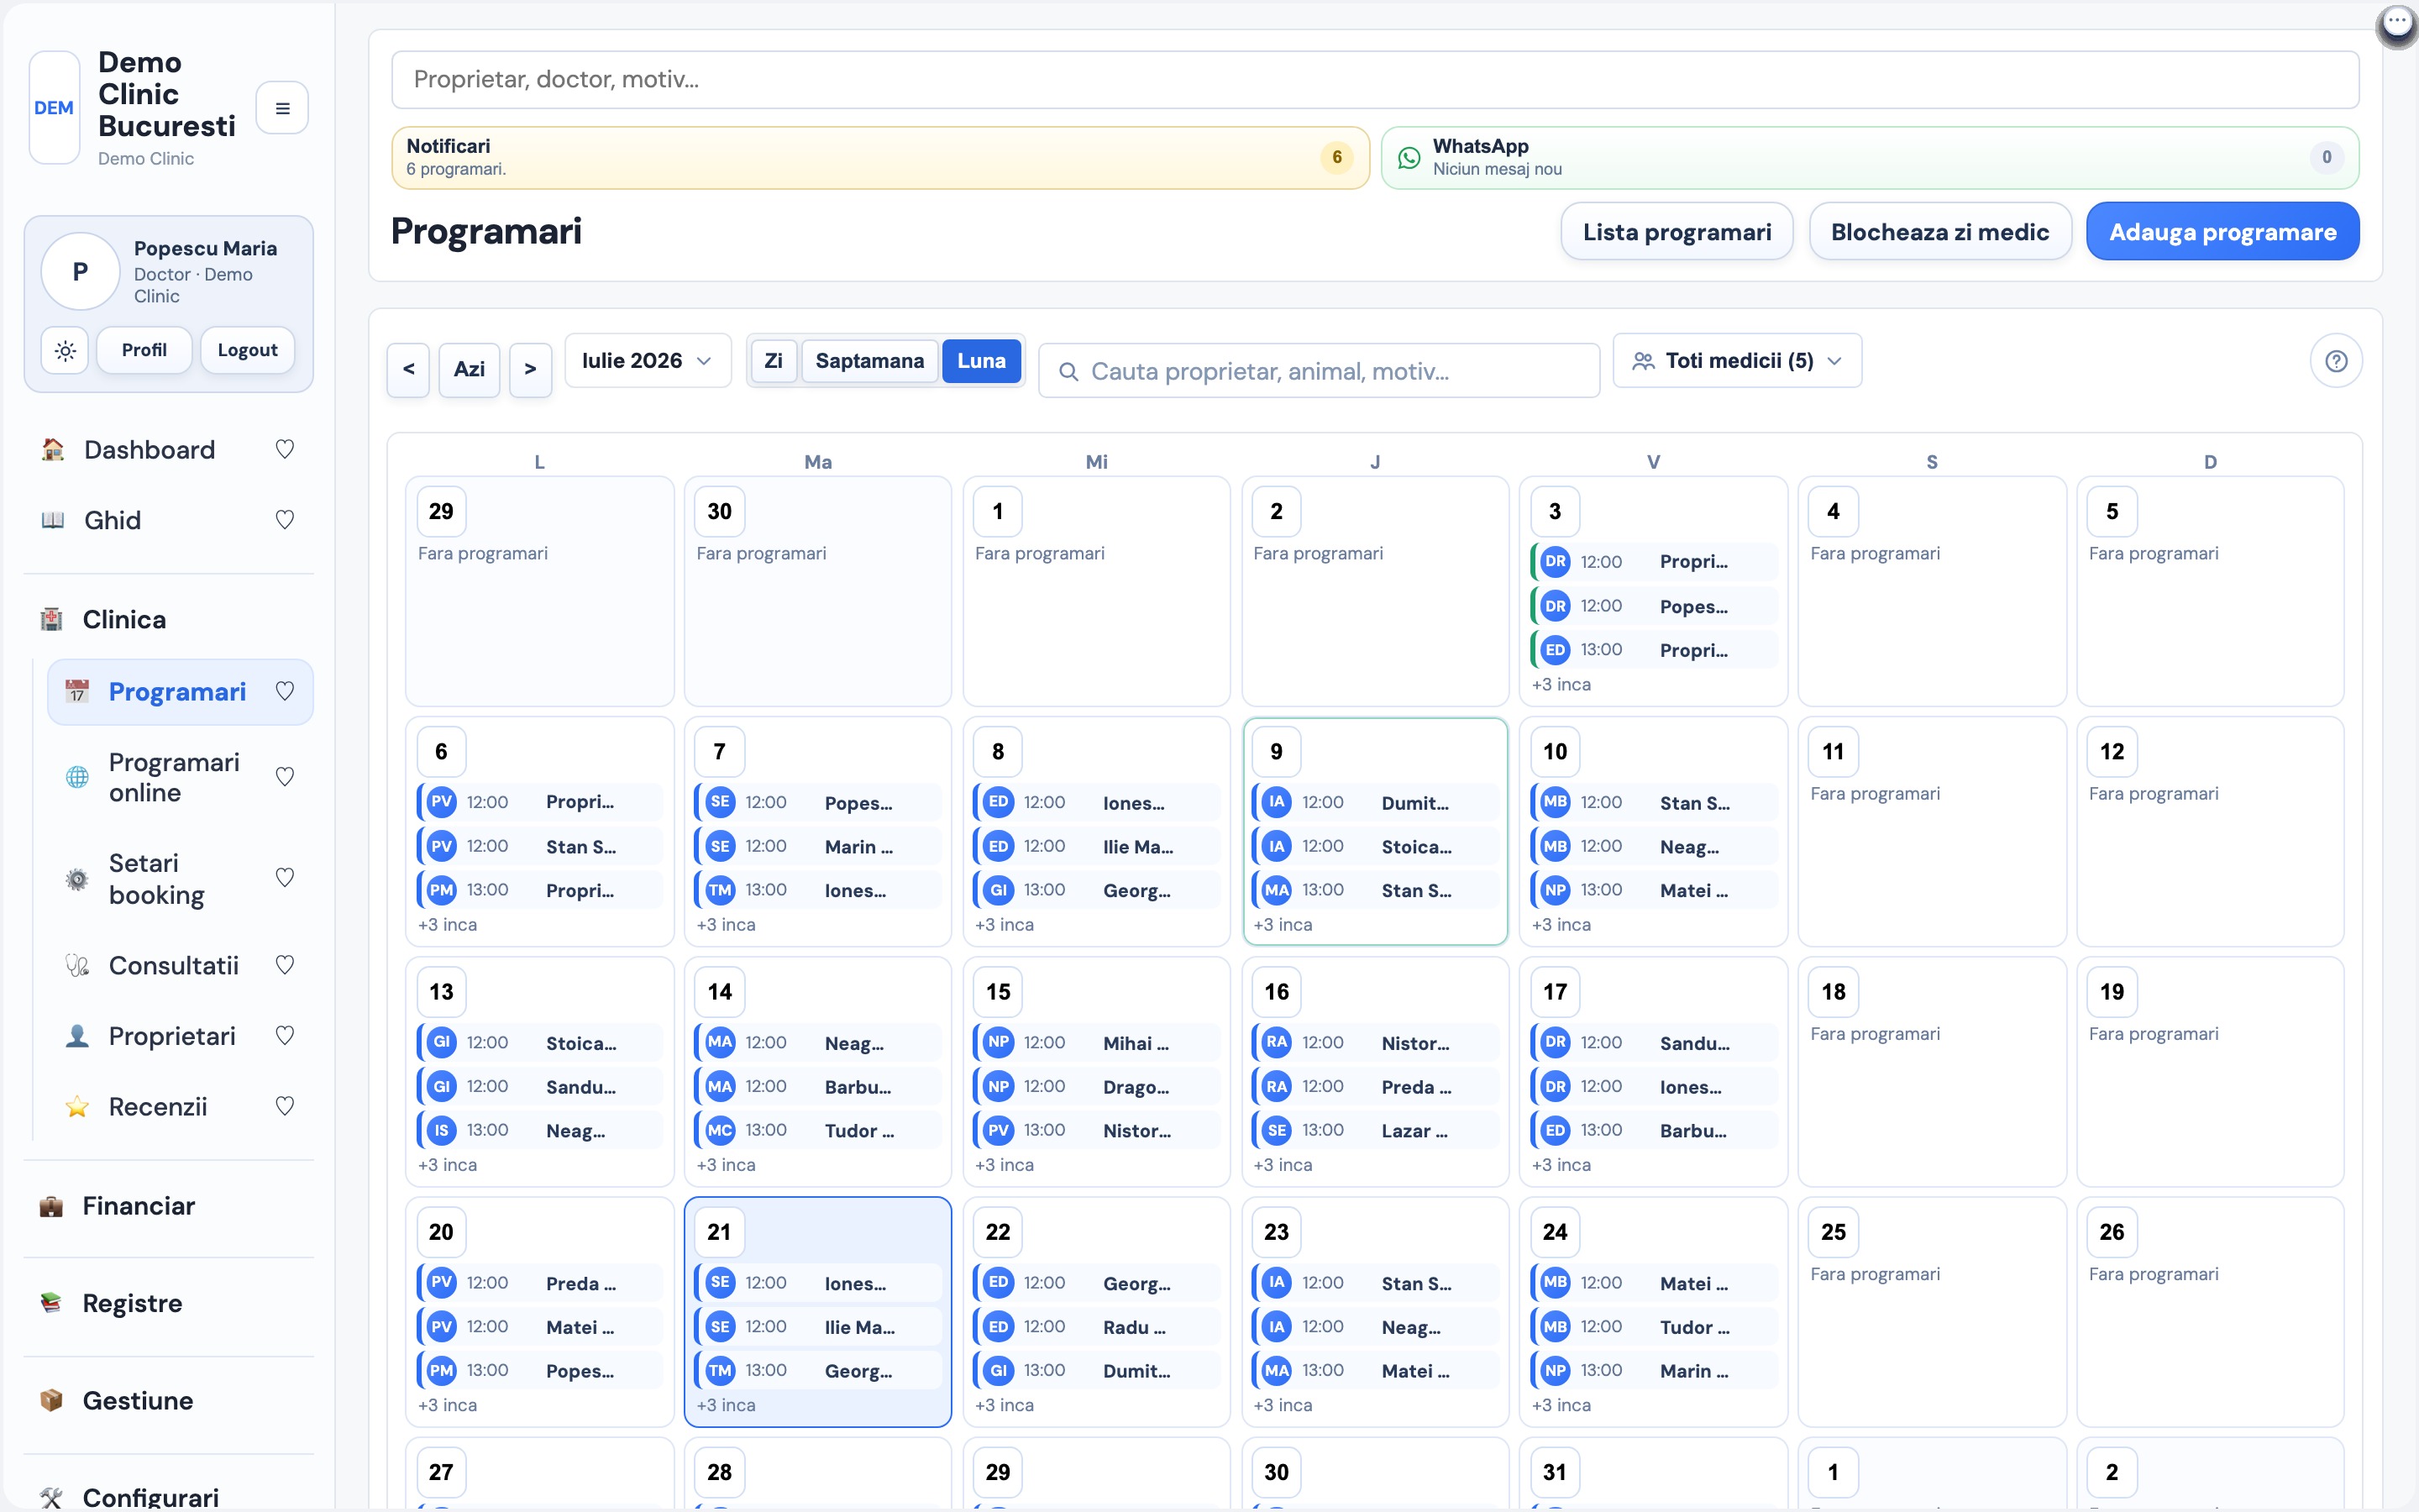Image resolution: width=2419 pixels, height=1512 pixels.
Task: Click the Registre books icon
Action: point(51,1303)
